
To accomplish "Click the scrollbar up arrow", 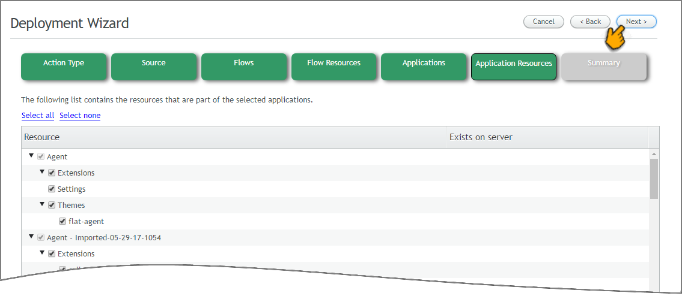I will [654, 154].
